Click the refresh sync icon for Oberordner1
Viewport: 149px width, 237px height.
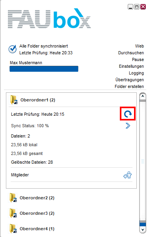[x=128, y=114]
